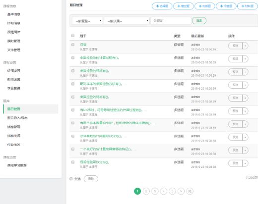Go to next page arrow in pagination

pyautogui.click(x=181, y=191)
